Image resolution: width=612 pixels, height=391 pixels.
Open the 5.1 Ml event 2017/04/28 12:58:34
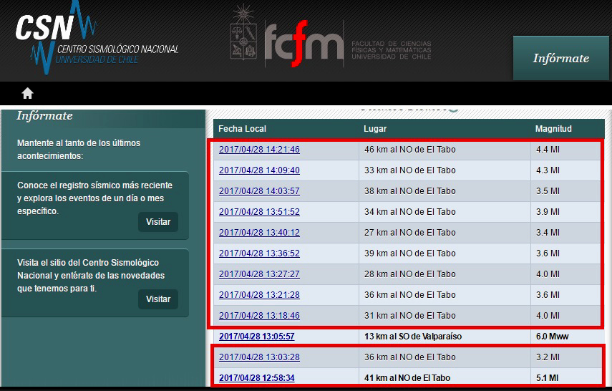pos(256,377)
